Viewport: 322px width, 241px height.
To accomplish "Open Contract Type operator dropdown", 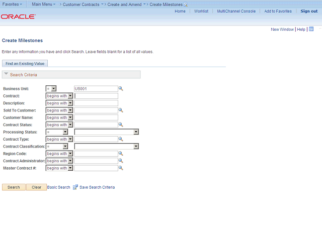I will (x=59, y=139).
